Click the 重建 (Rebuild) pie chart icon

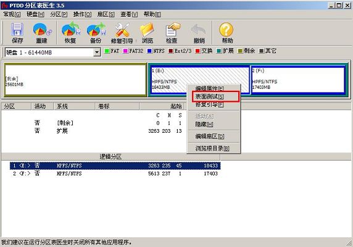point(42,30)
